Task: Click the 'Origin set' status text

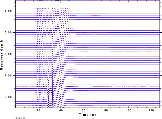Action: pos(21,118)
